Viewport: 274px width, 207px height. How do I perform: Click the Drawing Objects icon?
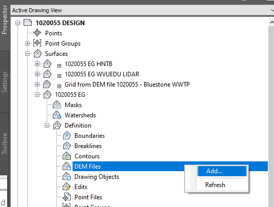click(67, 176)
